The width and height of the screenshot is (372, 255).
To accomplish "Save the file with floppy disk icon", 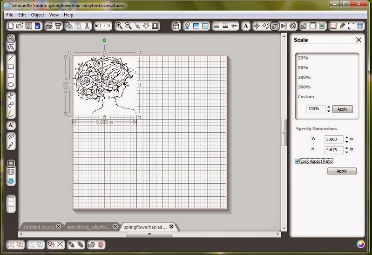I will click(29, 26).
